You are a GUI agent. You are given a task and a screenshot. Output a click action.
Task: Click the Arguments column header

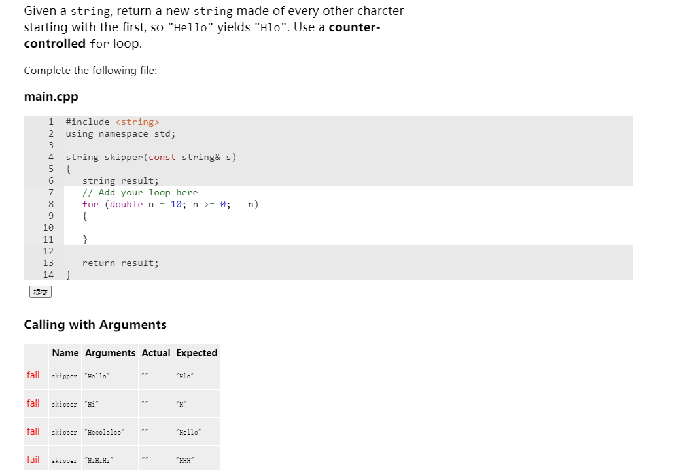[x=109, y=352]
